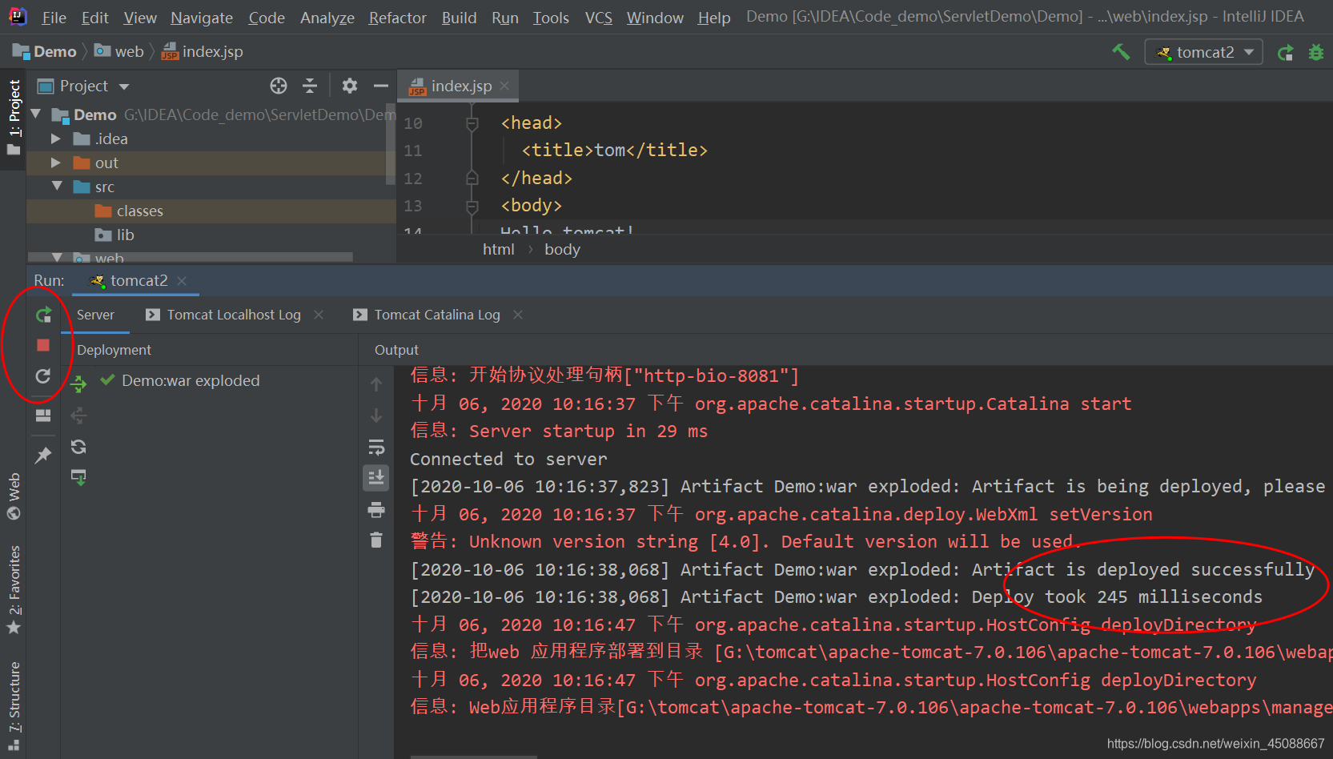The height and width of the screenshot is (759, 1333).
Task: Open the Build menu
Action: (459, 18)
